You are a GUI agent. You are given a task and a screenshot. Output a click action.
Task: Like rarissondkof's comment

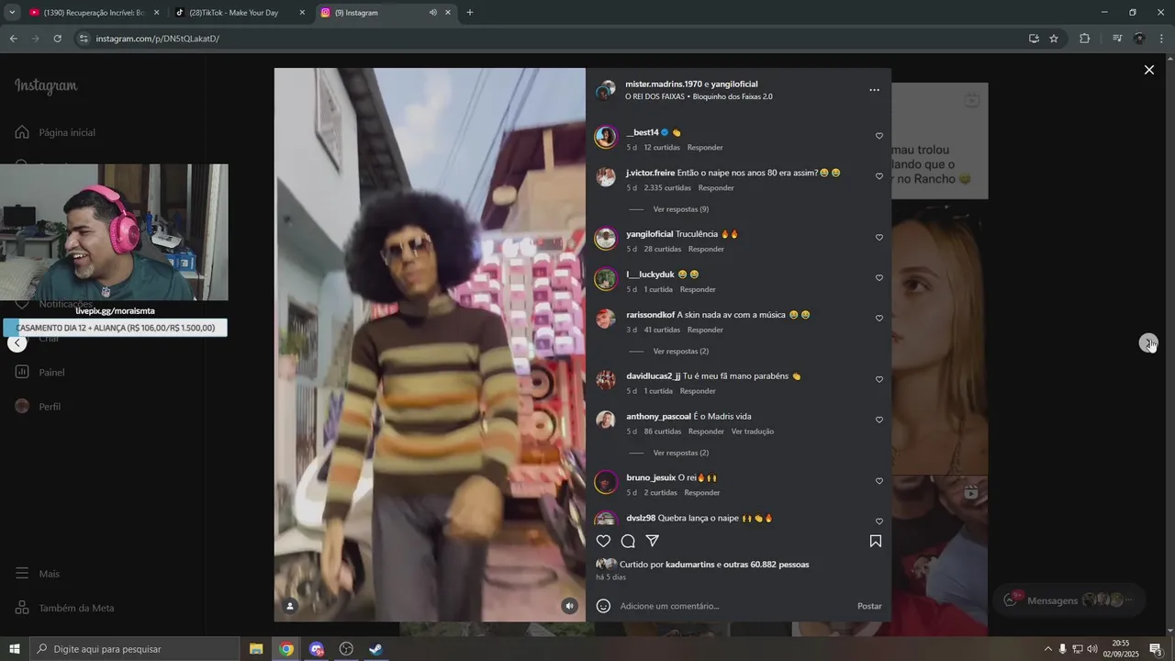(x=878, y=319)
